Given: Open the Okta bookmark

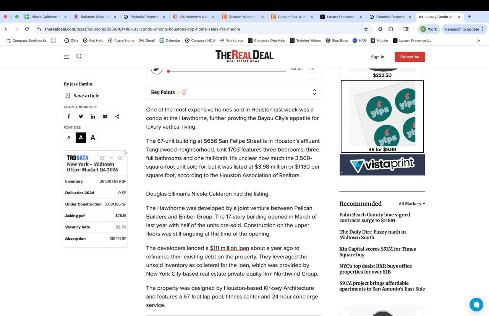Looking at the screenshot, I should click(x=71, y=40).
